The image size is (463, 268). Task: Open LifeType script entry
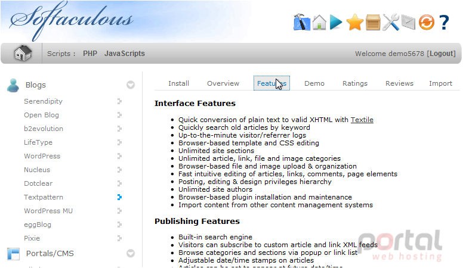pos(38,142)
